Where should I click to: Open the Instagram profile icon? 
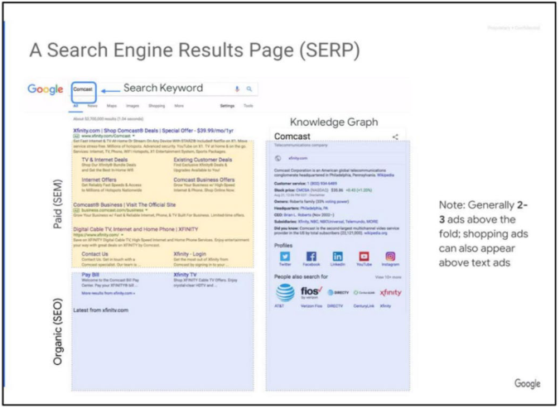[390, 256]
